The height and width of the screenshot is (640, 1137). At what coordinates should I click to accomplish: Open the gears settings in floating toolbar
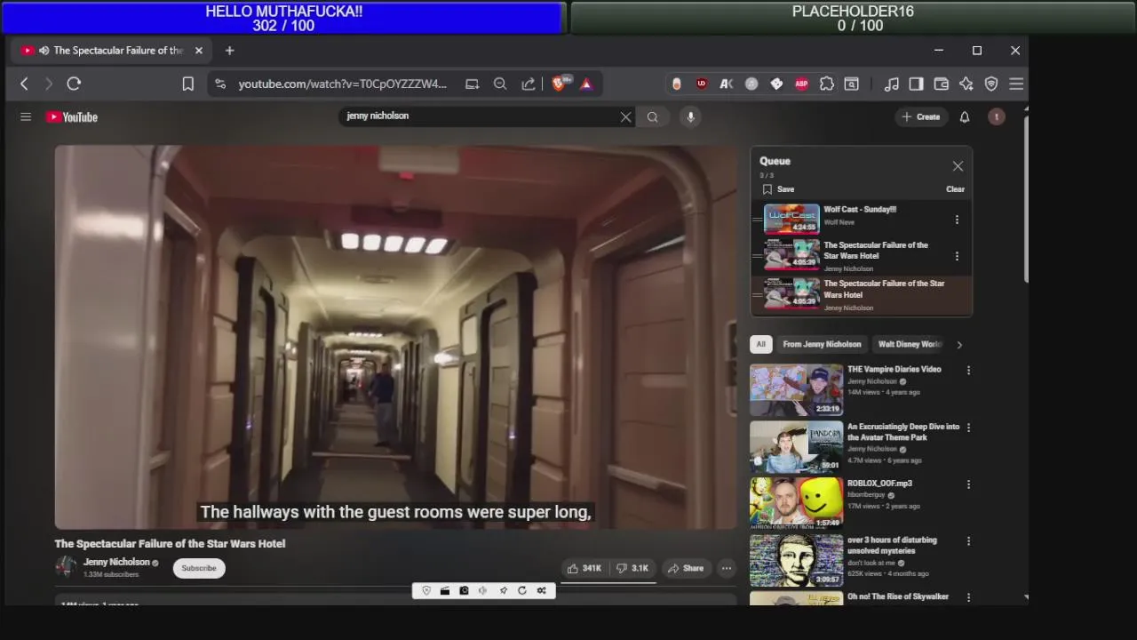(541, 590)
